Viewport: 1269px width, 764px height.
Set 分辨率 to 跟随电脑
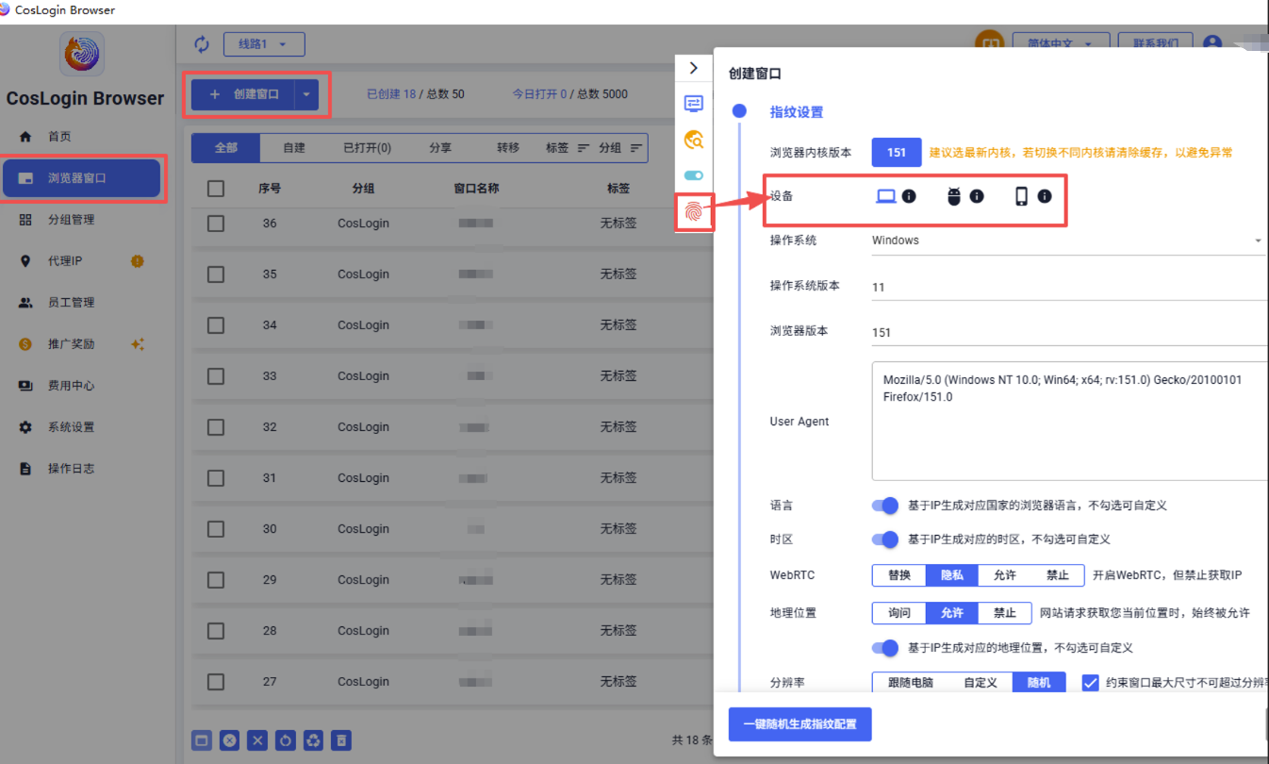910,682
